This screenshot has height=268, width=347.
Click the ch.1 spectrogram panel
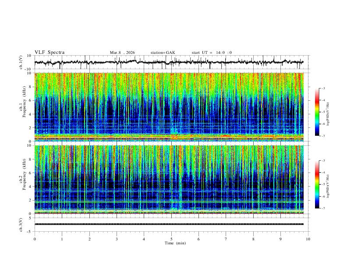click(x=169, y=107)
